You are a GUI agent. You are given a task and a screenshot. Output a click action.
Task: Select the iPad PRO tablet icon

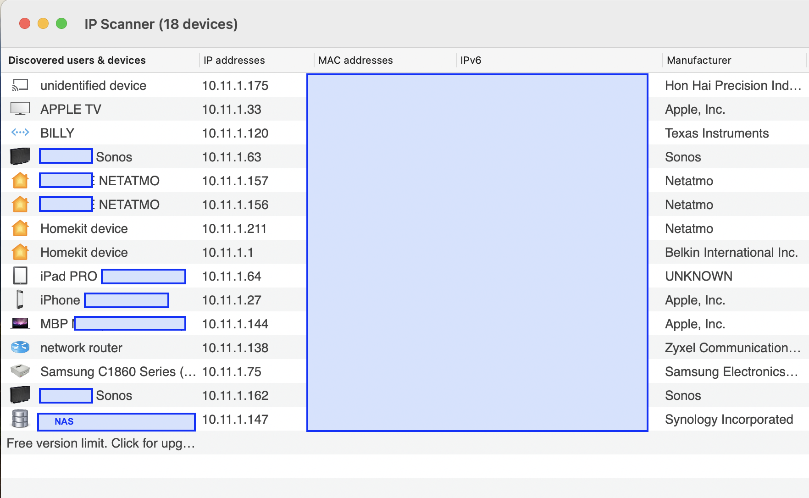point(20,276)
